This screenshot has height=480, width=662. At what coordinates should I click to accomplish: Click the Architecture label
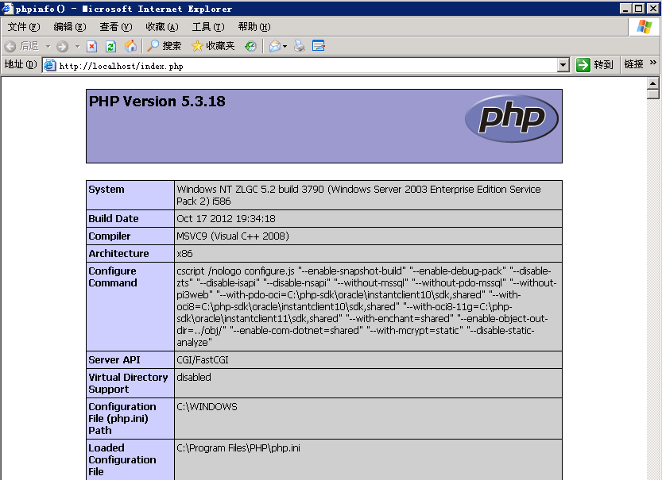point(118,254)
